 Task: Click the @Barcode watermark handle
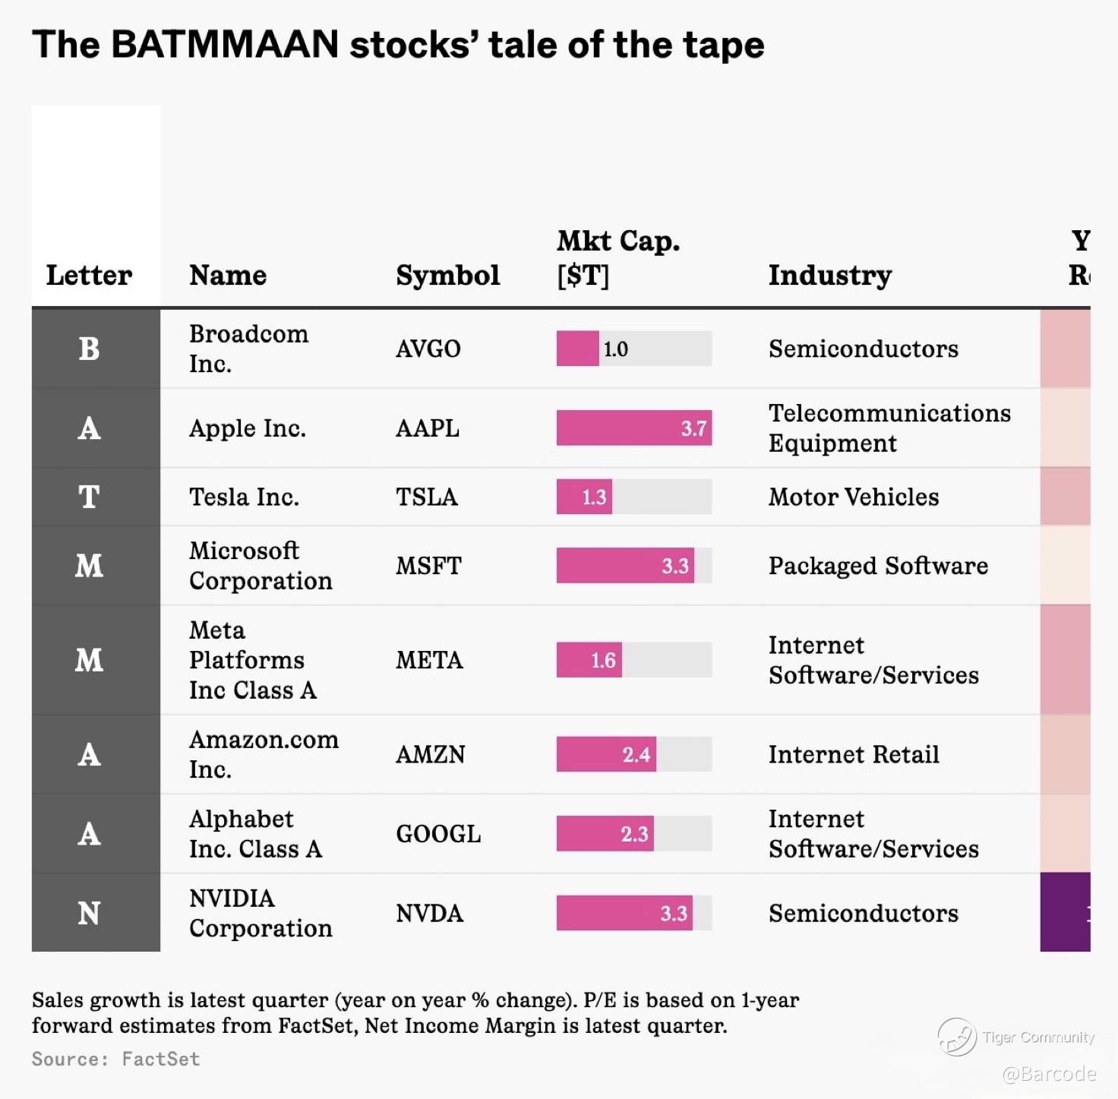[x=1049, y=1073]
